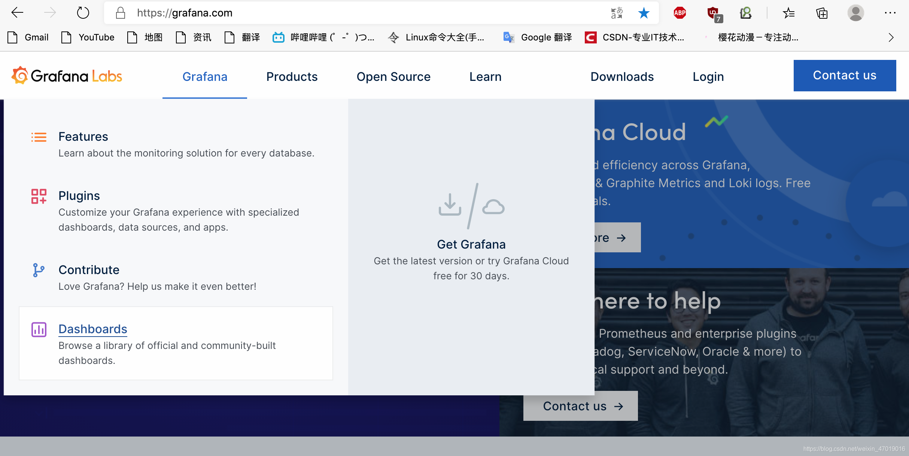This screenshot has width=909, height=456.
Task: Click 'Learn about the monitoring solution' description
Action: [186, 153]
